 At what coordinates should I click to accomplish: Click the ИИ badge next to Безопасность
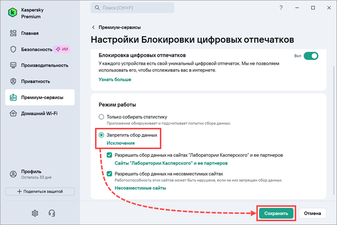pyautogui.click(x=62, y=50)
